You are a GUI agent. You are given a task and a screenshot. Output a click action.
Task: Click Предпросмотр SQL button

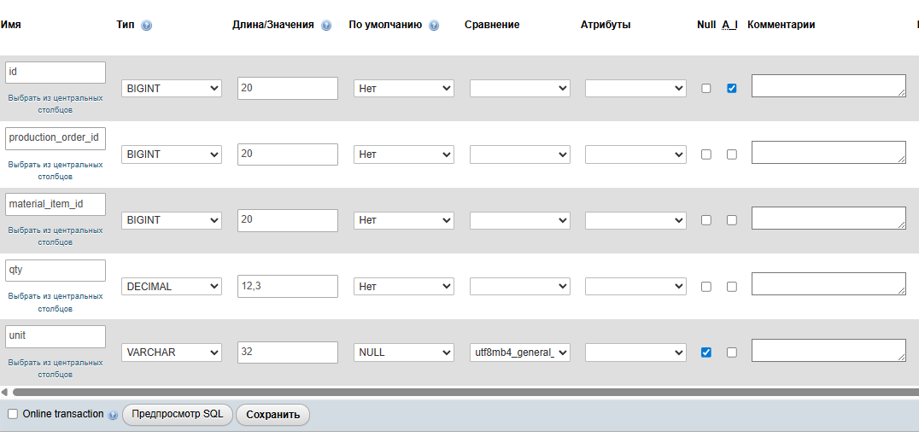tap(178, 414)
